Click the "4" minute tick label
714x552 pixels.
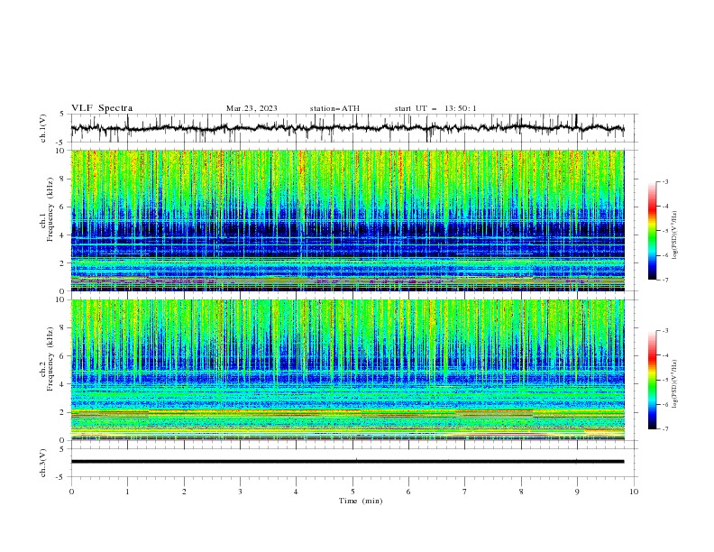296,492
